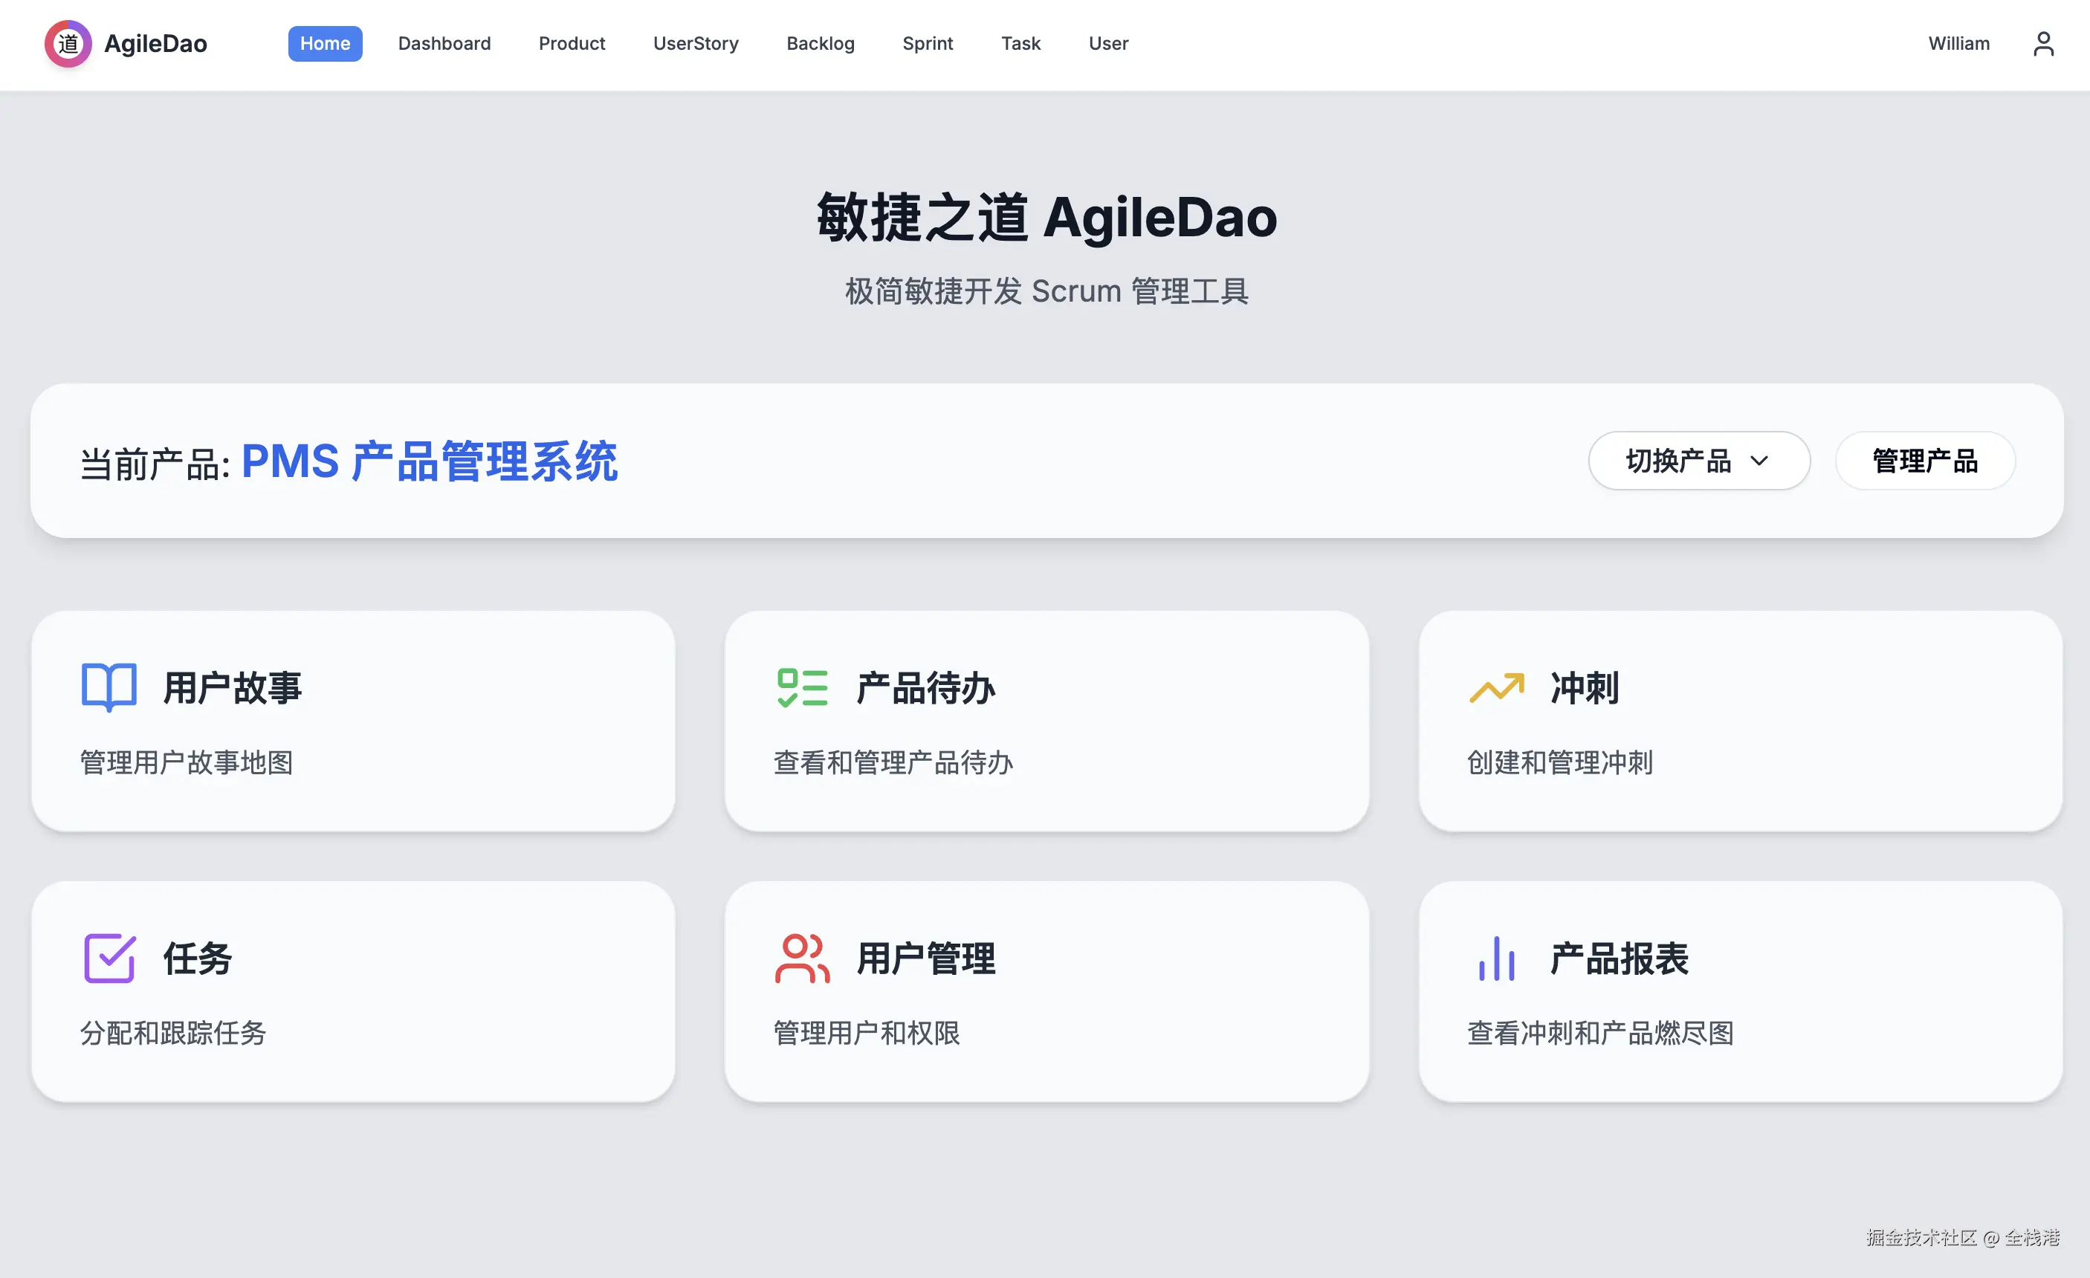
Task: Open the user profile icon top right
Action: coord(2044,43)
